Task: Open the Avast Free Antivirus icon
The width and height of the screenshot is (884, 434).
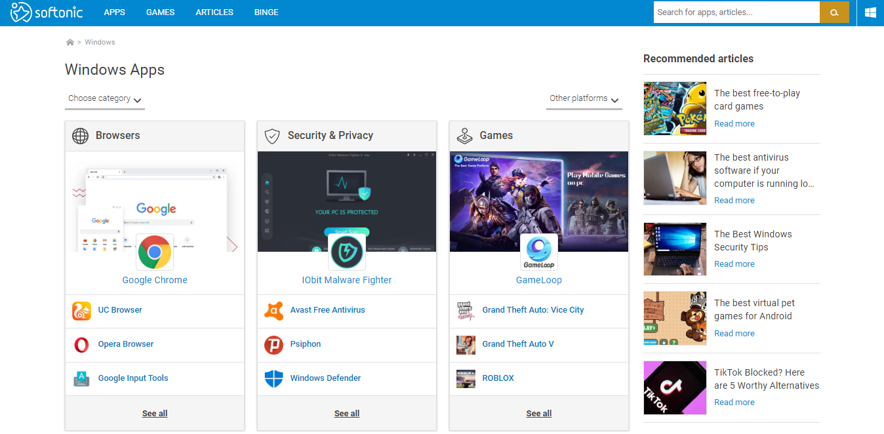Action: point(273,311)
